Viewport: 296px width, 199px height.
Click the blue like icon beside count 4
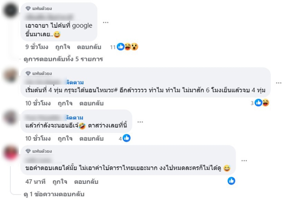[x=127, y=138]
